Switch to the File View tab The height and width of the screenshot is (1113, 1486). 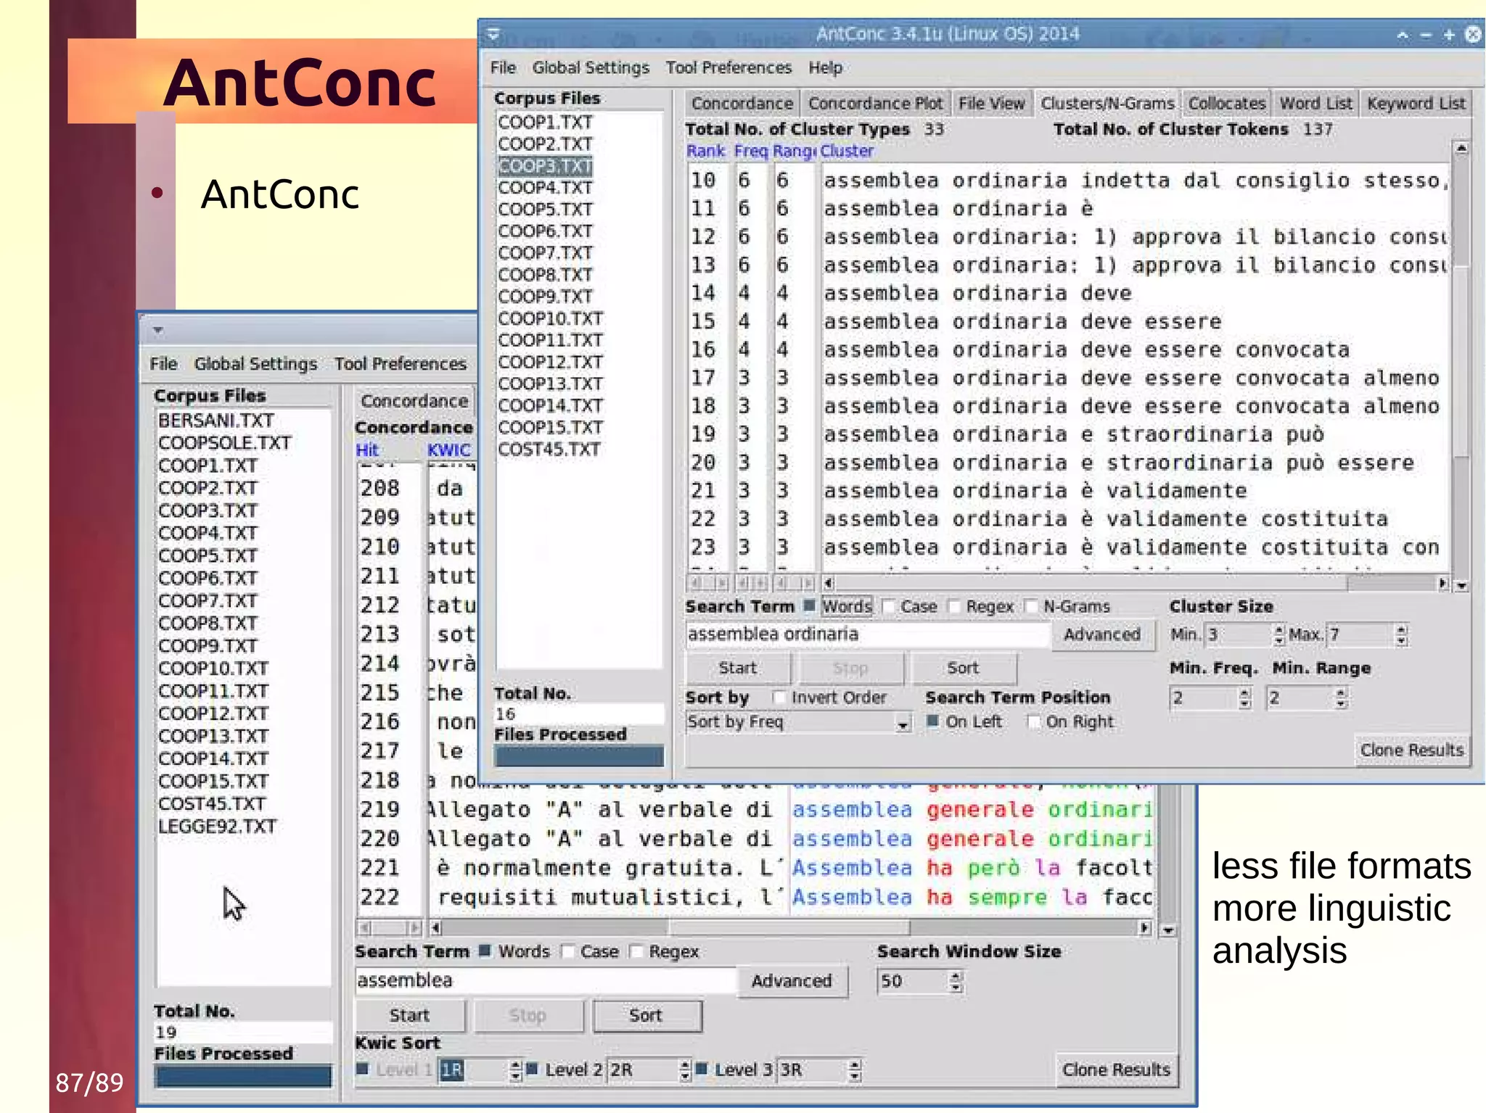coord(991,104)
